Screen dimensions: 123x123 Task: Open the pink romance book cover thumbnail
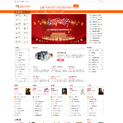pyautogui.click(x=46, y=91)
